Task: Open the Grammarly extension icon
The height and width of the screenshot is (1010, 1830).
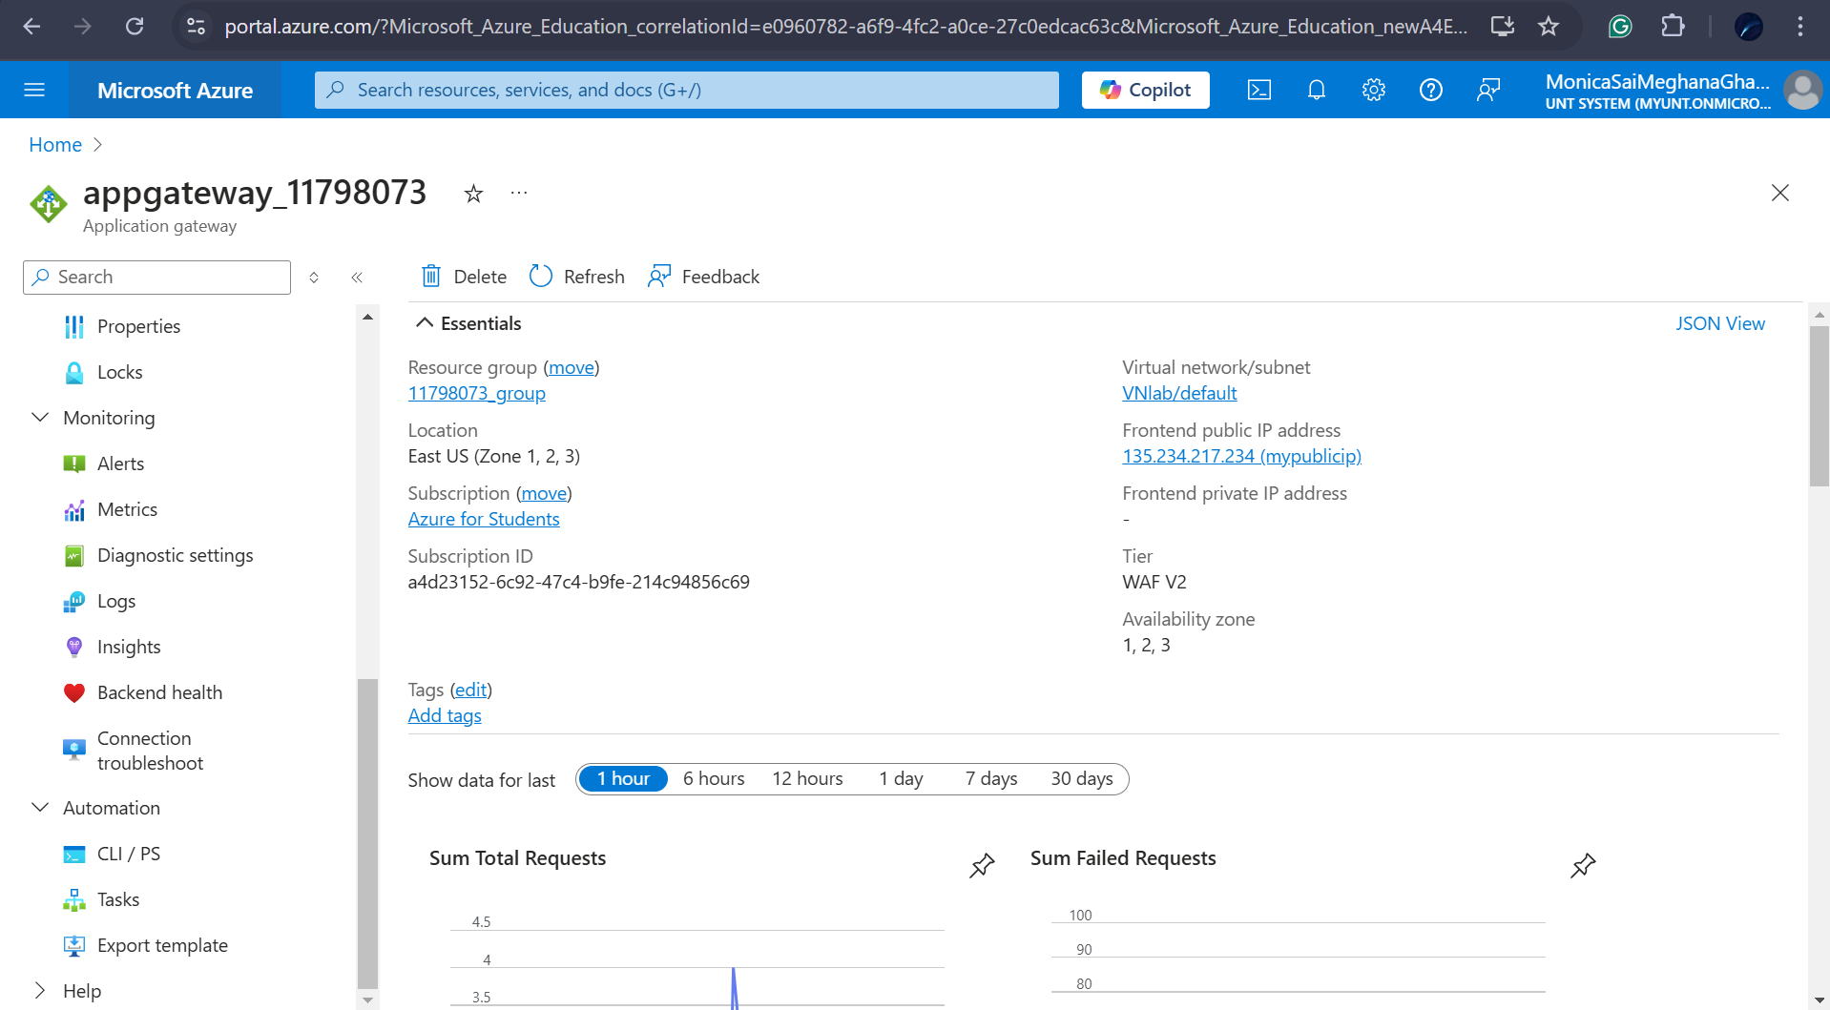Action: click(x=1620, y=27)
